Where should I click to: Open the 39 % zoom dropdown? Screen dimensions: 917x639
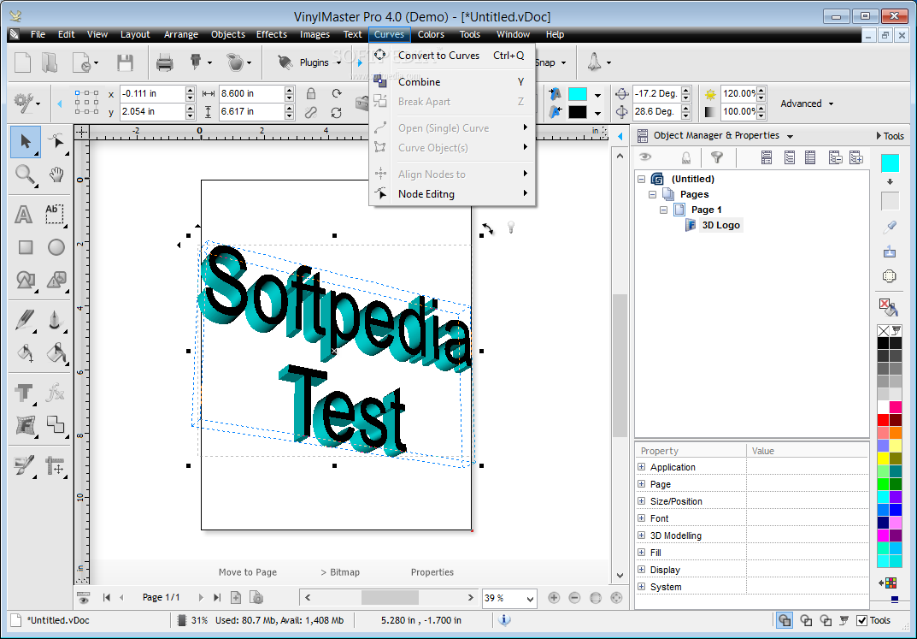click(x=530, y=598)
